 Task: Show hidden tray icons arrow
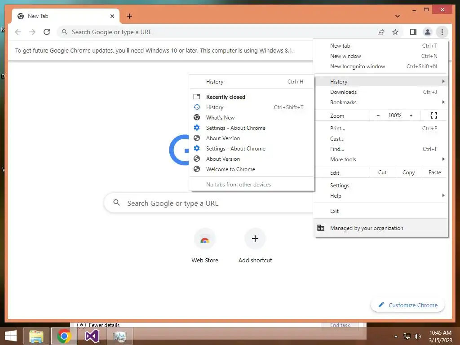click(x=396, y=336)
